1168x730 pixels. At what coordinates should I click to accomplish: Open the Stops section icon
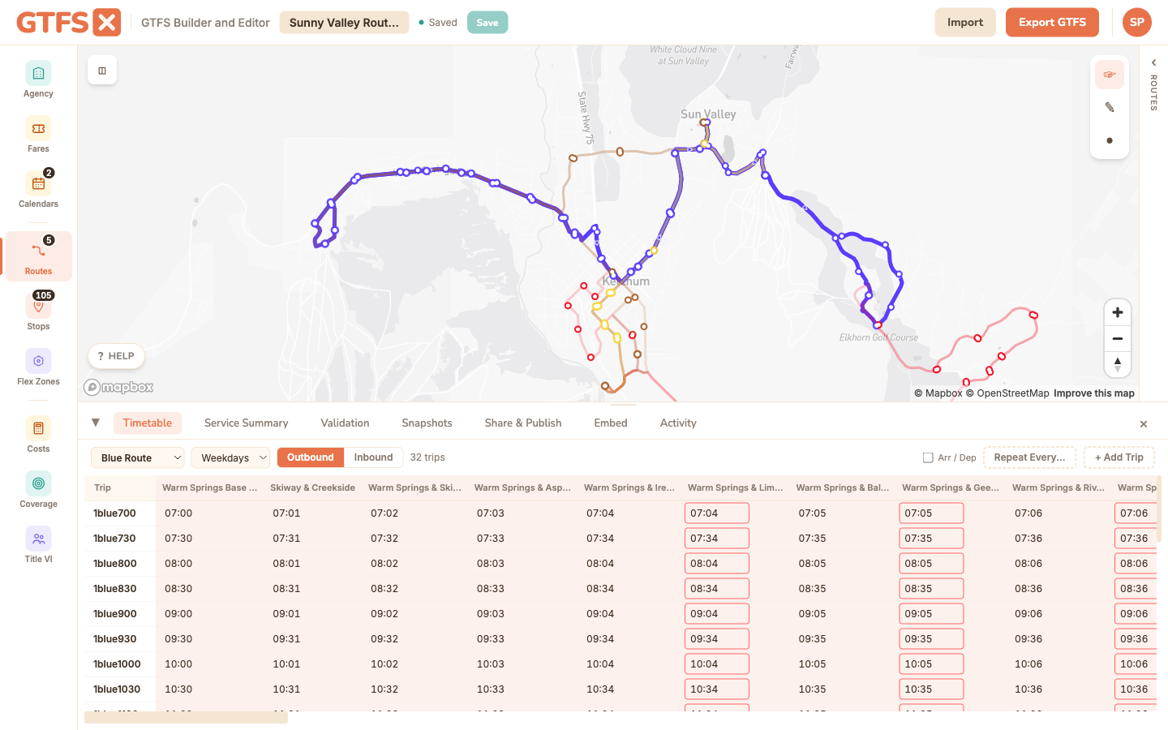pos(38,306)
